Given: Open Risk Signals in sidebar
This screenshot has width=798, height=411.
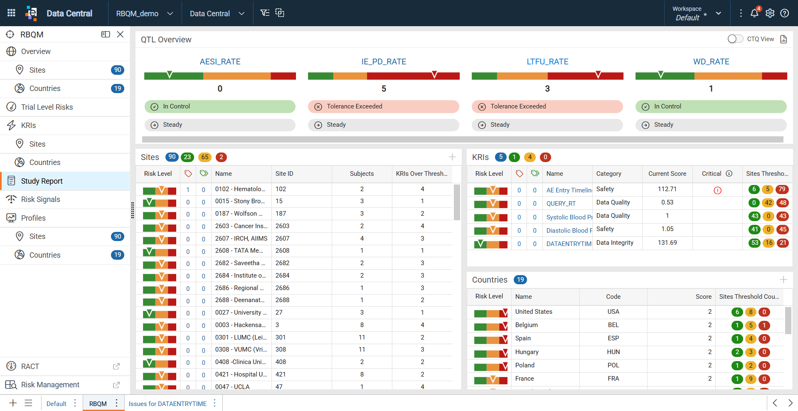Looking at the screenshot, I should pyautogui.click(x=65, y=199).
